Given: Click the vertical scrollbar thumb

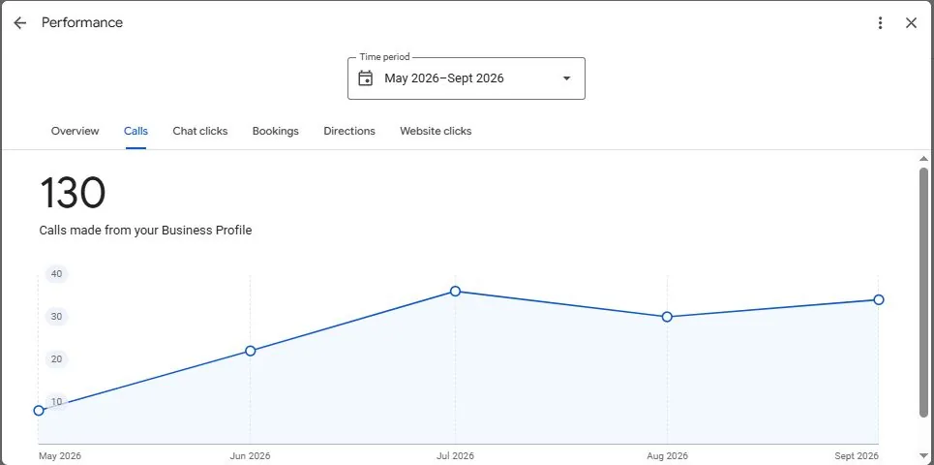Looking at the screenshot, I should (923, 293).
